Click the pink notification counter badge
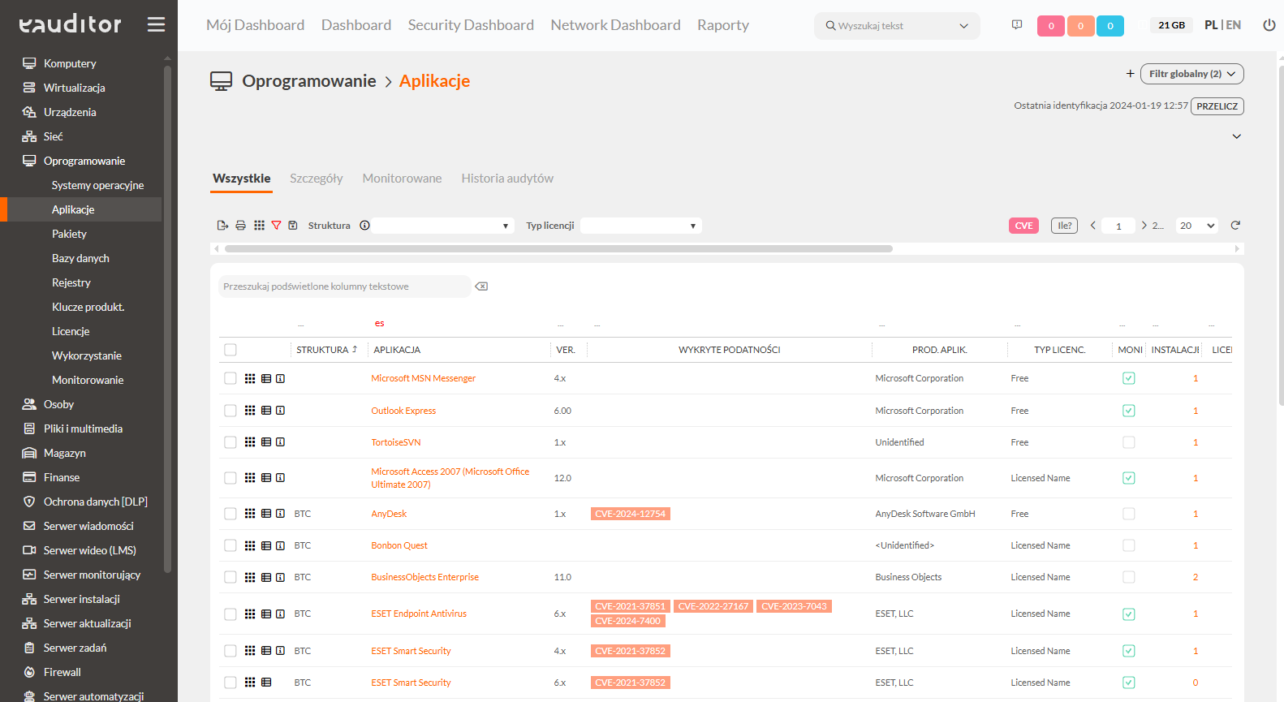 (1050, 26)
